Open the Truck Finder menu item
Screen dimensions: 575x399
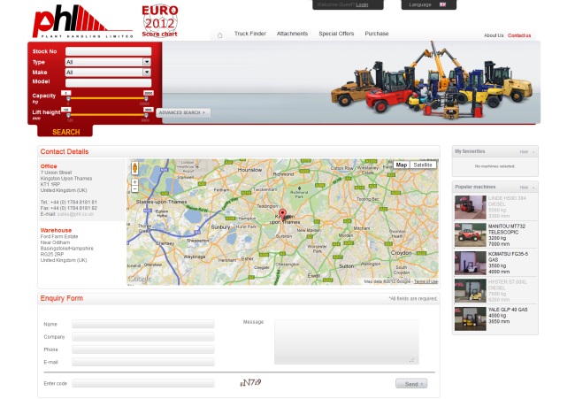[x=249, y=34]
